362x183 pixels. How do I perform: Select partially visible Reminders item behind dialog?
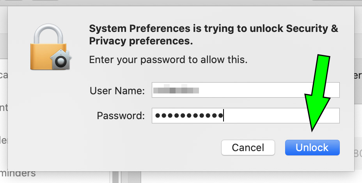point(18,173)
